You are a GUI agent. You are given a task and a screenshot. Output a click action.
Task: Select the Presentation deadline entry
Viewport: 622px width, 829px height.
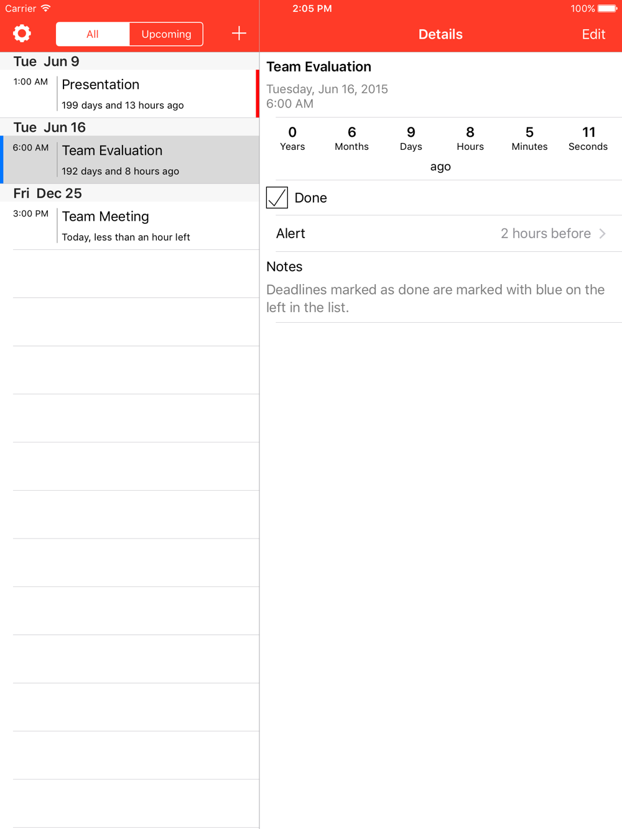coord(129,94)
